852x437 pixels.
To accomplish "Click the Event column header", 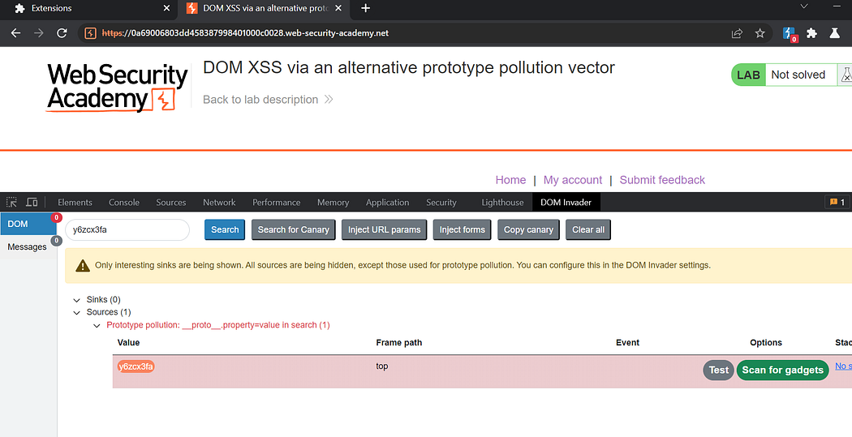I will (x=627, y=342).
